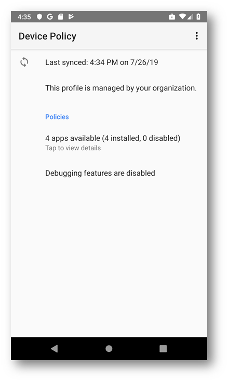The height and width of the screenshot is (382, 229).
Task: Tap the sync refresh icon
Action: tap(24, 62)
